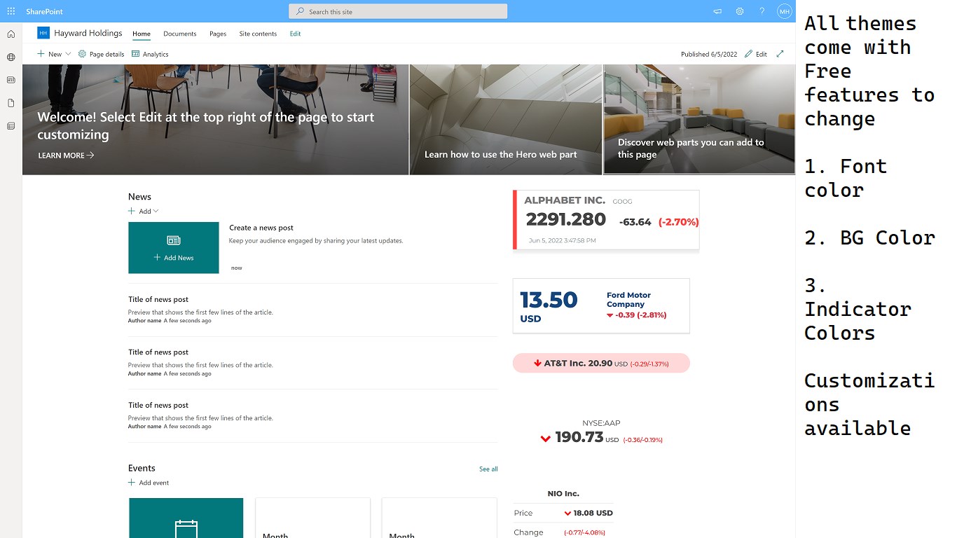The height and width of the screenshot is (538, 957).
Task: Open the MH account avatar
Action: 784,11
